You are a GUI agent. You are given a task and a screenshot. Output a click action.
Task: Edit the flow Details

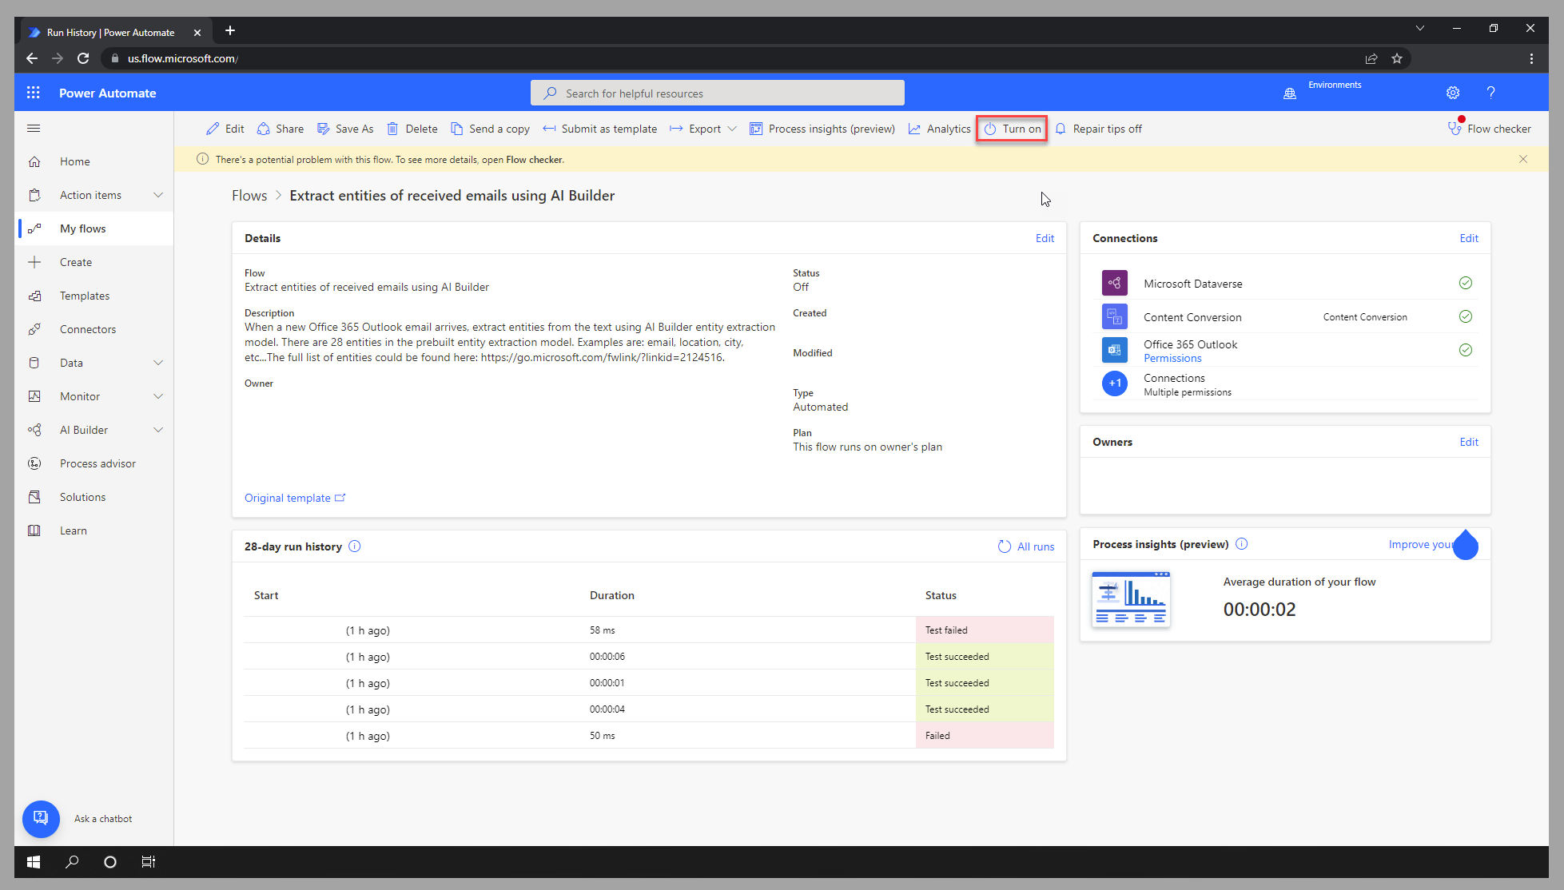click(x=1045, y=237)
